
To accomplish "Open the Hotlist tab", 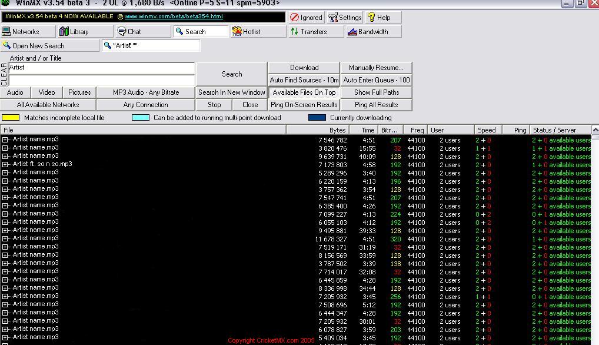I will pos(258,32).
